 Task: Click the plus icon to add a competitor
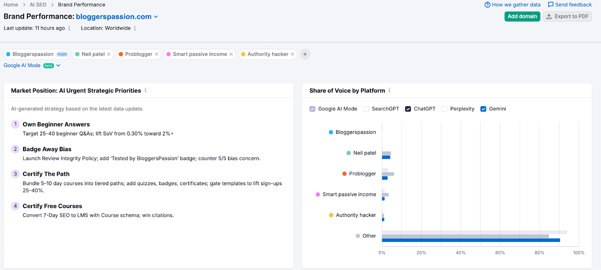305,54
